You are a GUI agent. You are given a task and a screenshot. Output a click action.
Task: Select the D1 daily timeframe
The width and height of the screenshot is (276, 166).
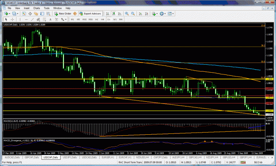[x=109, y=19]
